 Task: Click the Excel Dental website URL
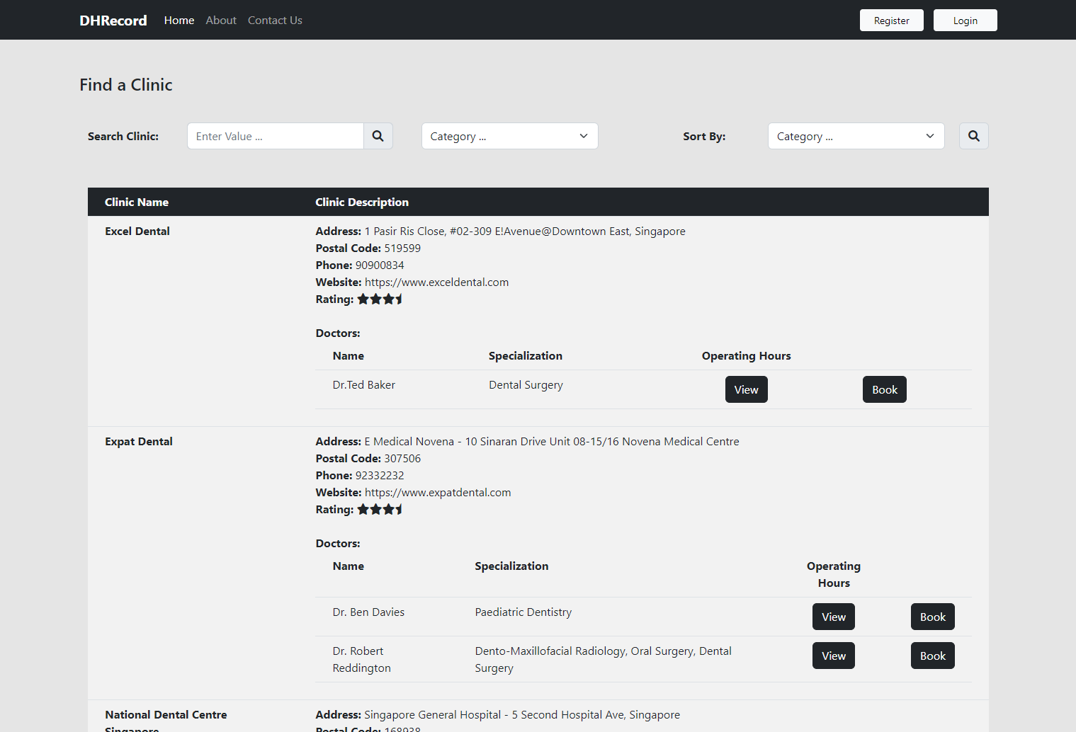tap(436, 282)
